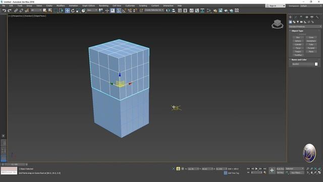This screenshot has width=323, height=182.
Task: Go to the end frame
Action: pyautogui.click(x=264, y=169)
